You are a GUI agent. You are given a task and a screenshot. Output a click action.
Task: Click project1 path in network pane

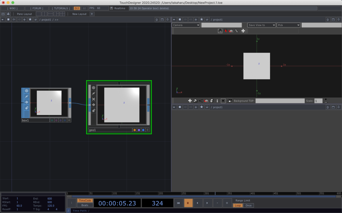[46, 20]
